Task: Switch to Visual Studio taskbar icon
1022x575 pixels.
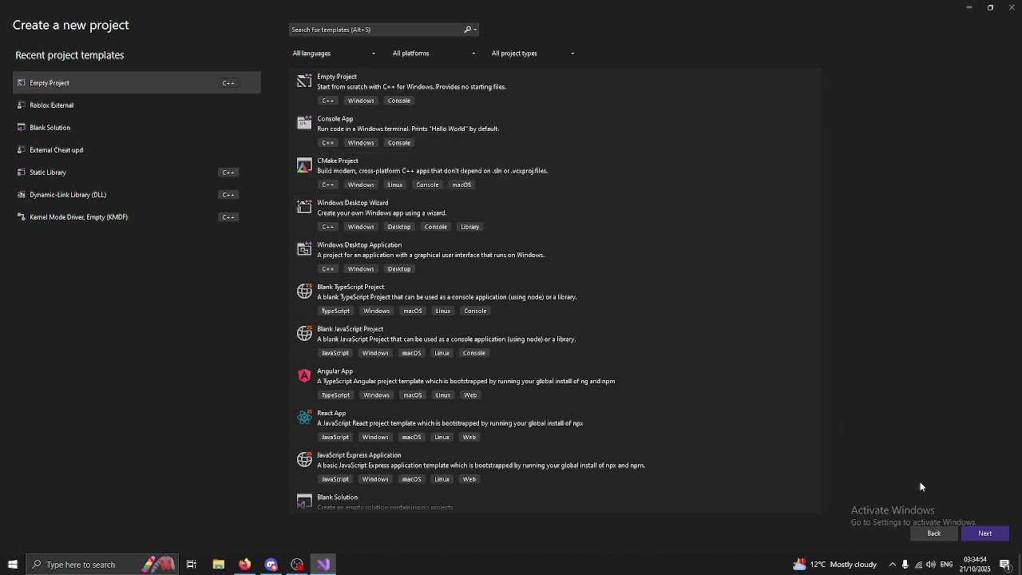Action: click(x=323, y=565)
